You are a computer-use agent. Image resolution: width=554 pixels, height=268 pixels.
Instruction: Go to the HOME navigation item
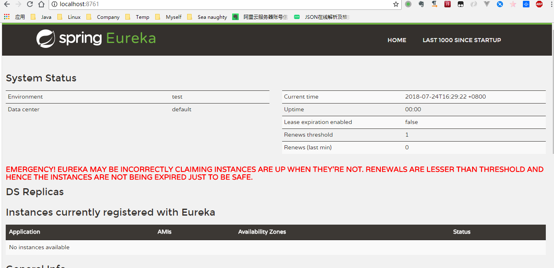pyautogui.click(x=397, y=40)
